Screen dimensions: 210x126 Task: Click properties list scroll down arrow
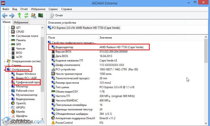pos(206,123)
